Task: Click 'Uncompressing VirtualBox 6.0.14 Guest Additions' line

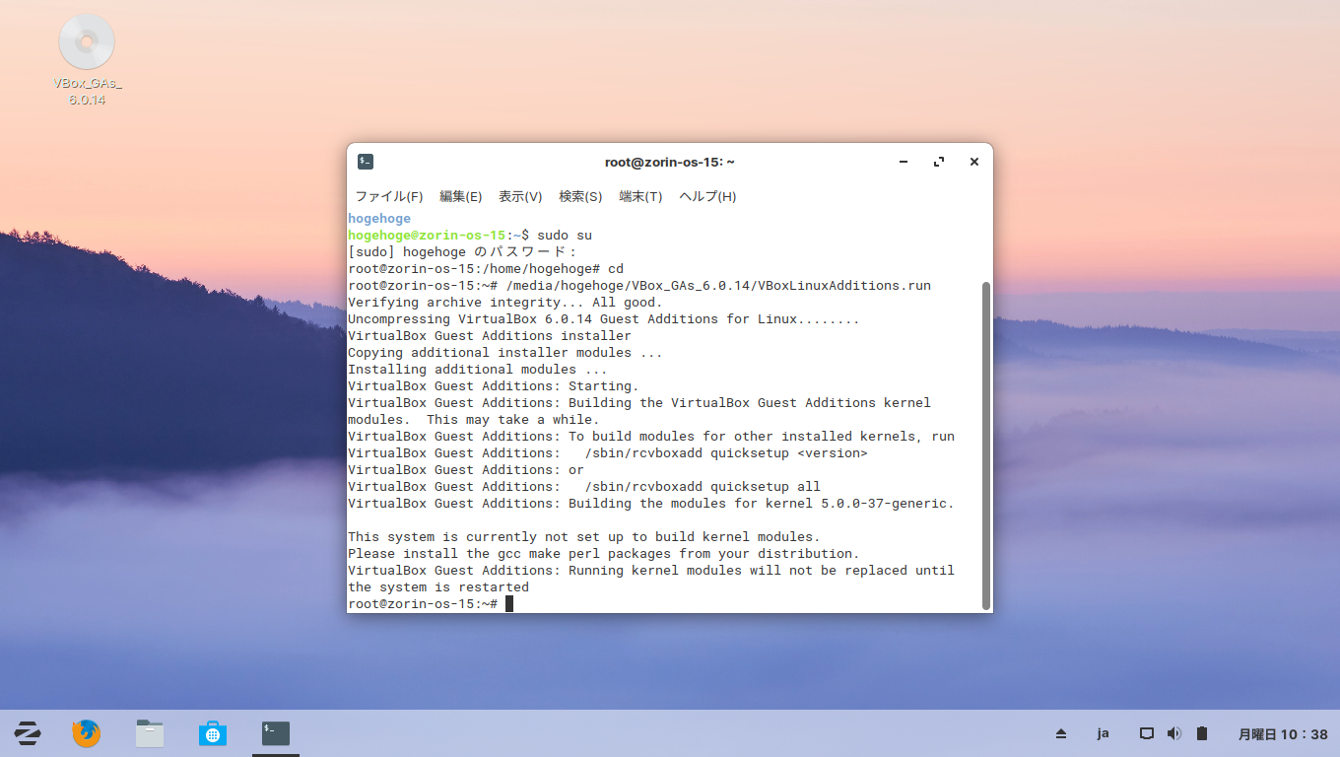Action: [604, 318]
